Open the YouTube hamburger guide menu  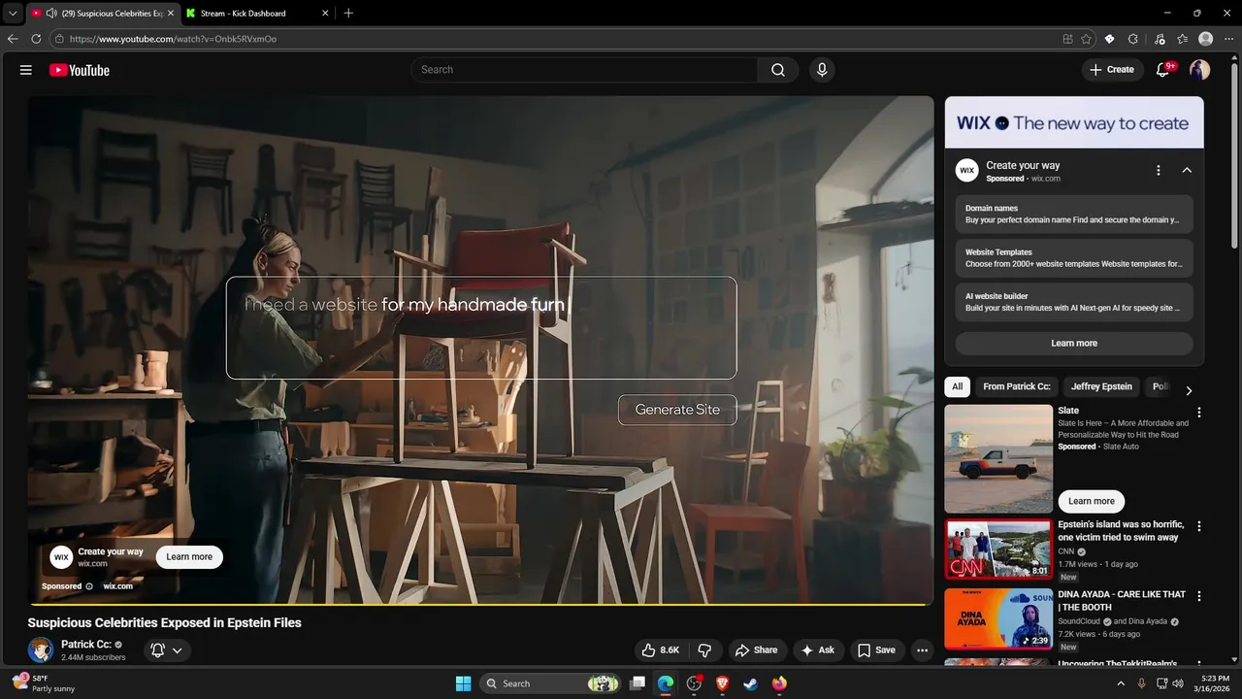click(x=26, y=70)
